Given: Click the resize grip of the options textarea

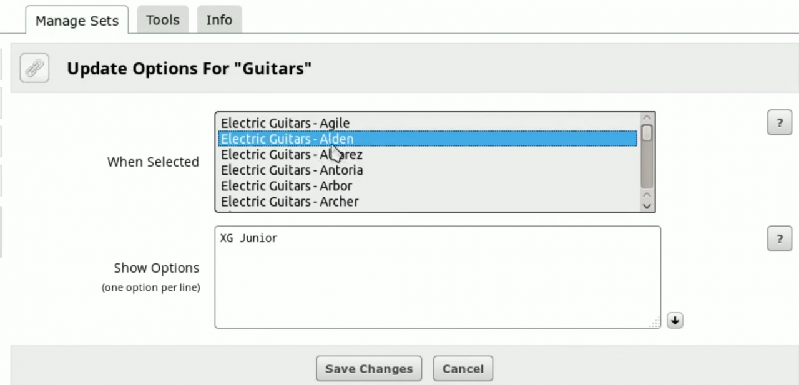Looking at the screenshot, I should (x=654, y=323).
